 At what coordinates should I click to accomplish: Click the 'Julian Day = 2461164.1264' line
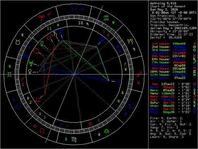coord(173,28)
